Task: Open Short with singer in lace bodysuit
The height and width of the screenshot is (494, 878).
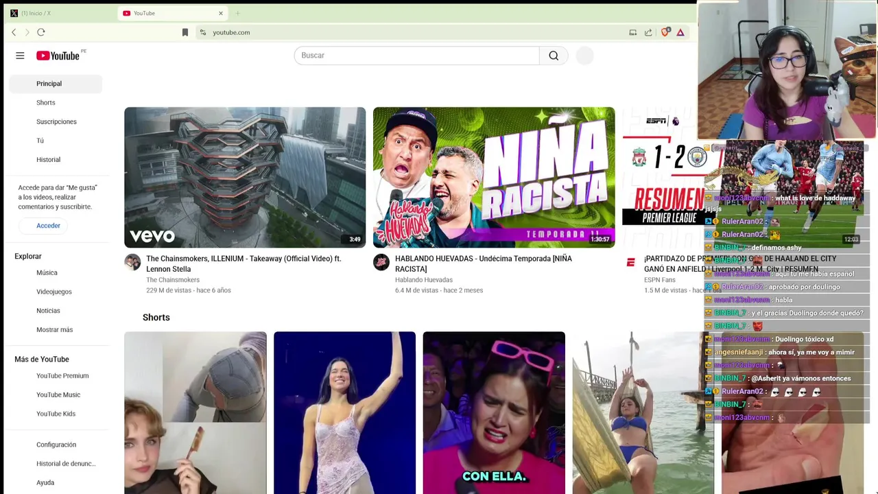Action: [x=344, y=413]
